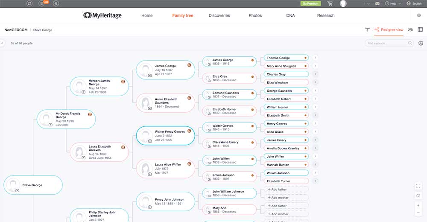The image size is (427, 222).
Task: Select the Walter Percy Geeves card
Action: click(166, 135)
